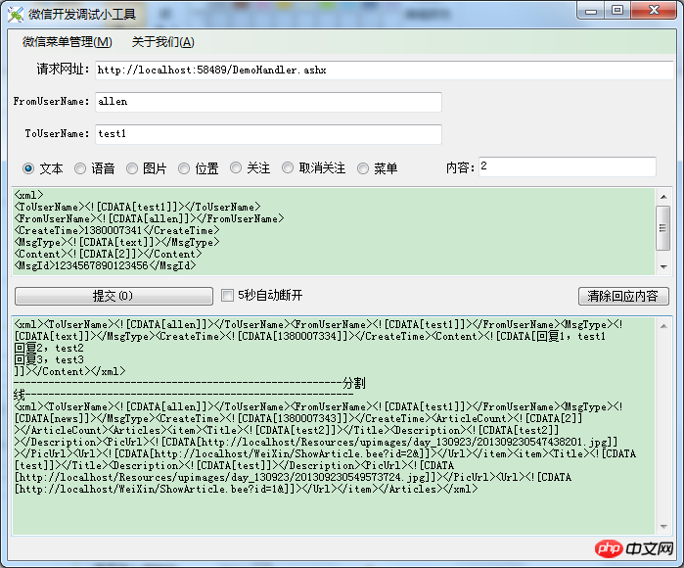This screenshot has height=568, width=684.
Task: Click the 提交(O) submit button
Action: click(x=114, y=296)
